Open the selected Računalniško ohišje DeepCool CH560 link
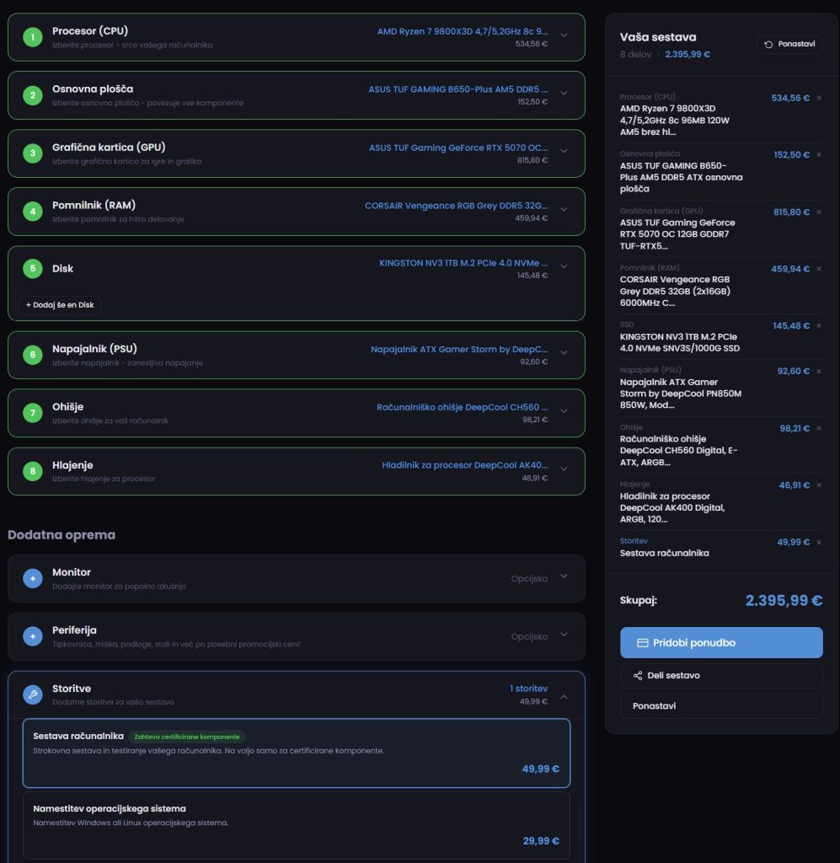 (462, 407)
